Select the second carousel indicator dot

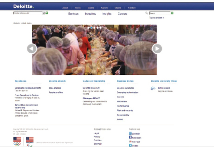pos(92,27)
